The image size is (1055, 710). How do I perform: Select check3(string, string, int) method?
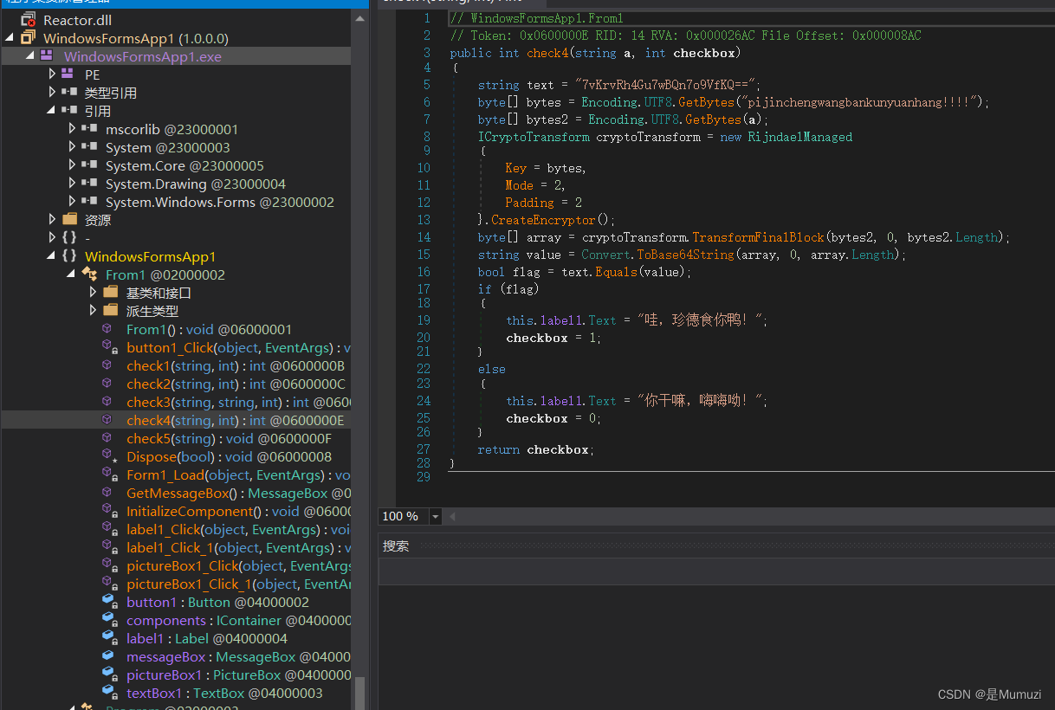tap(238, 402)
